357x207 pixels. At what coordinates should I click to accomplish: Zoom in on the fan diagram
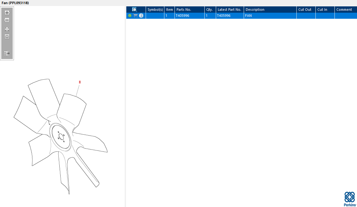[7, 12]
